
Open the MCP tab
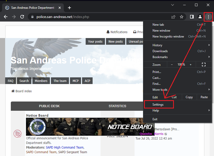[x=75, y=81]
